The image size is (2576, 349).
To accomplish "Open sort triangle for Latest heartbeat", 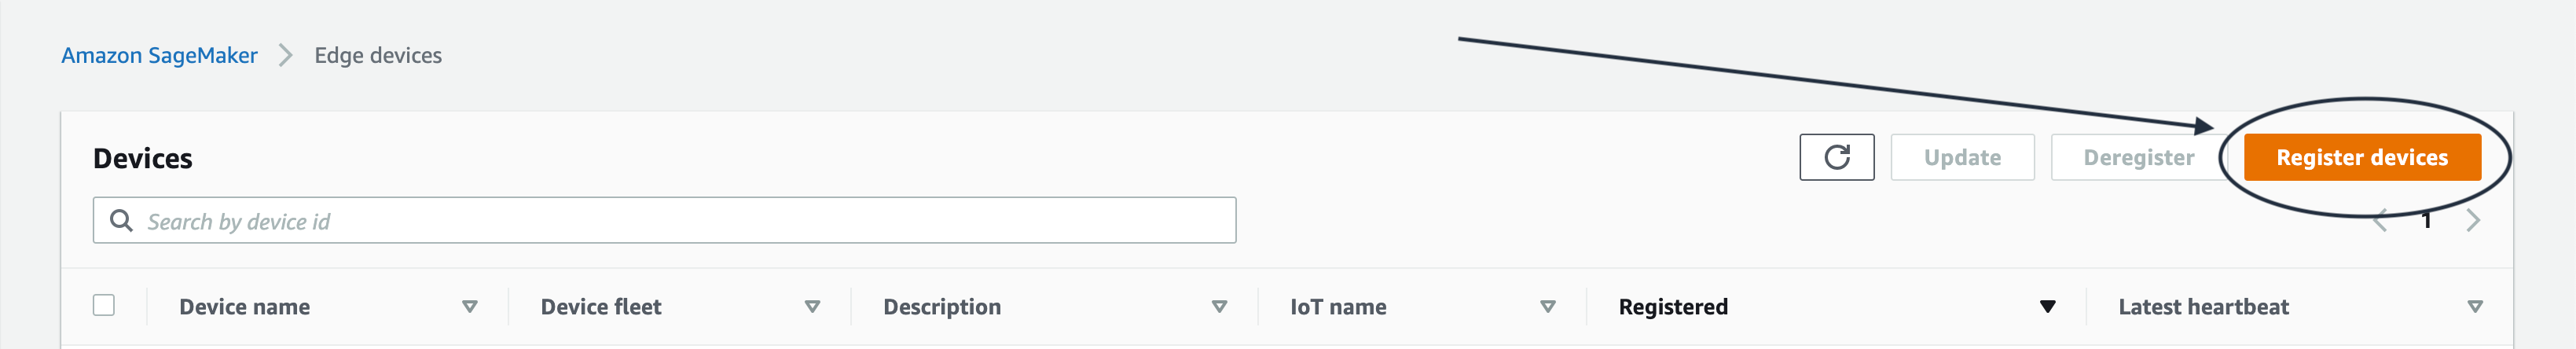I will [x=2475, y=307].
